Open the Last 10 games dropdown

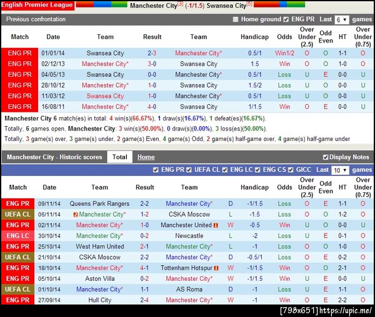pos(340,170)
